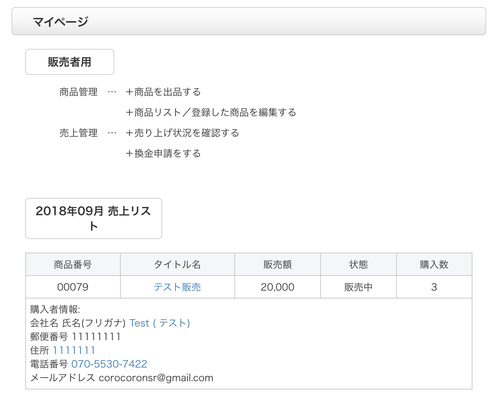Image resolution: width=495 pixels, height=412 pixels.
Task: Click the 2018年09月 売上リスト heading box
Action: pos(93,218)
